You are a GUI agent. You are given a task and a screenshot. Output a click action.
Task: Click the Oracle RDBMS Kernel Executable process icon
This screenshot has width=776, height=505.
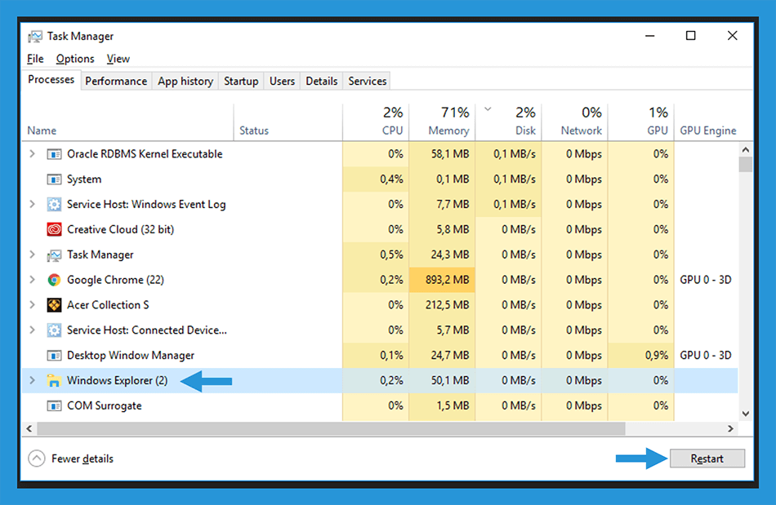(54, 154)
